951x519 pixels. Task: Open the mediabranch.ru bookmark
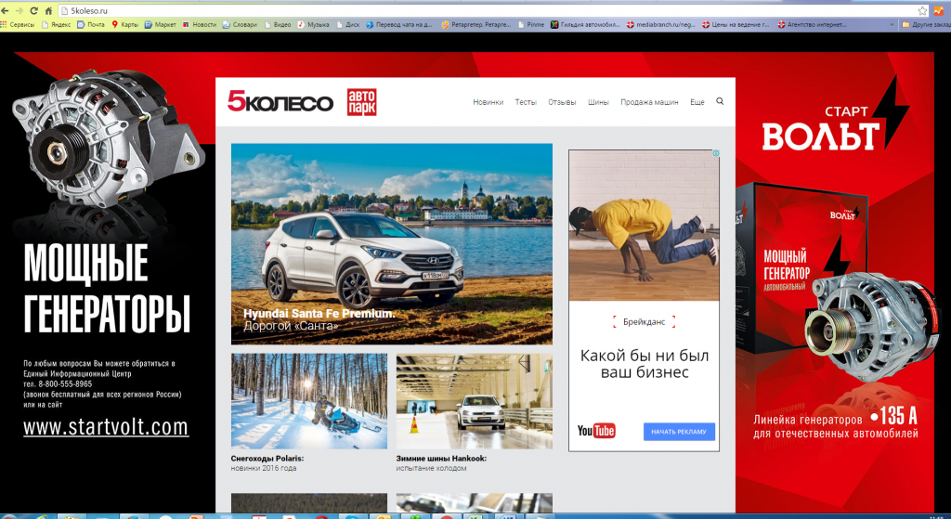coord(660,25)
